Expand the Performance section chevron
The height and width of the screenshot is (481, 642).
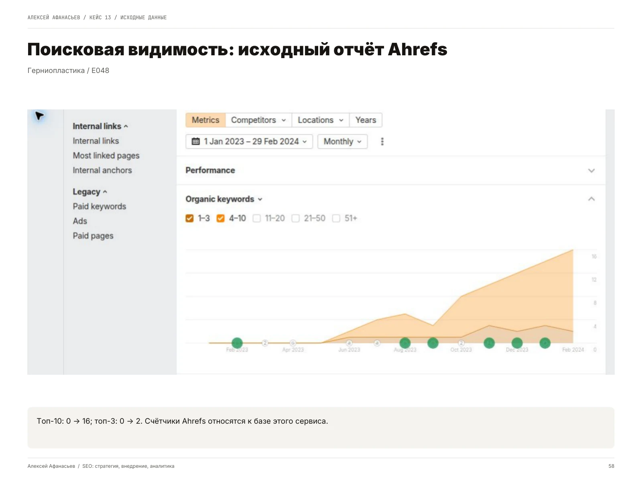tap(591, 171)
